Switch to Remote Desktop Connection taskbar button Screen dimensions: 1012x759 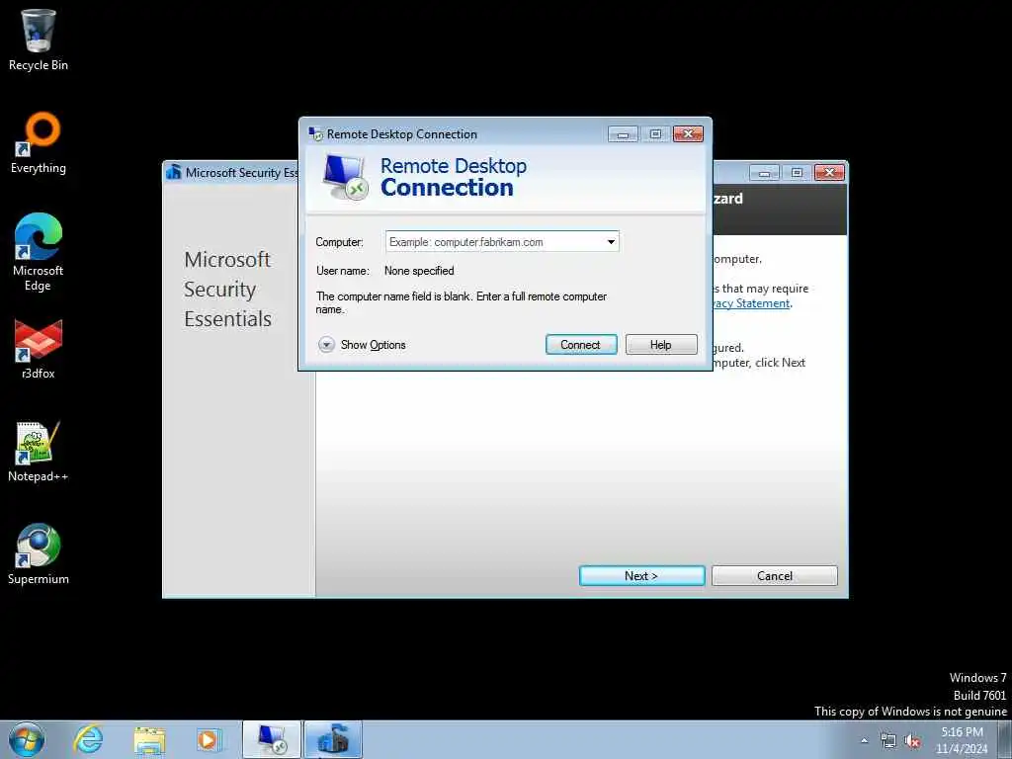pos(272,739)
